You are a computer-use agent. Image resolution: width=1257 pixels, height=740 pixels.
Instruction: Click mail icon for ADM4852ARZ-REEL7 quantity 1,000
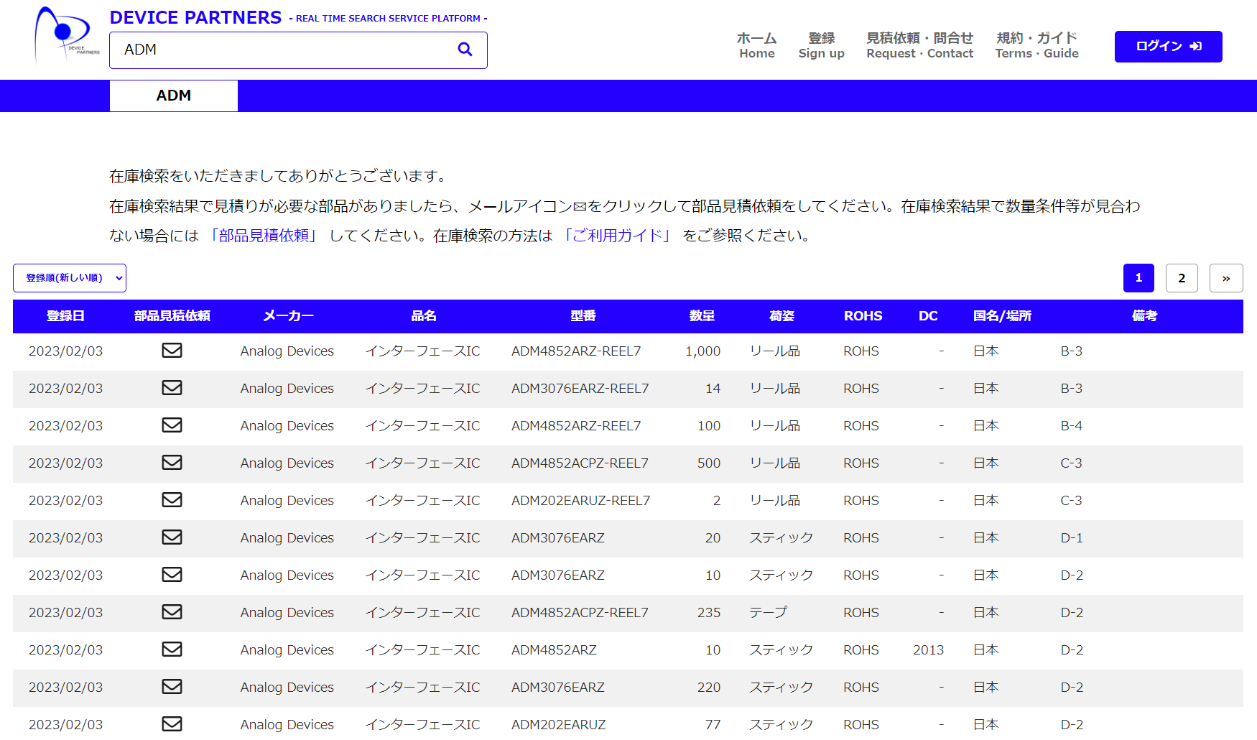click(x=172, y=351)
